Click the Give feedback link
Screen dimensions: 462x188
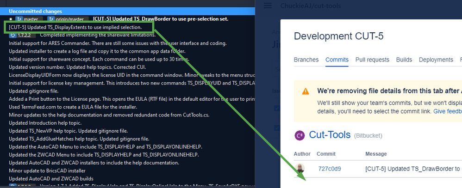(x=447, y=111)
